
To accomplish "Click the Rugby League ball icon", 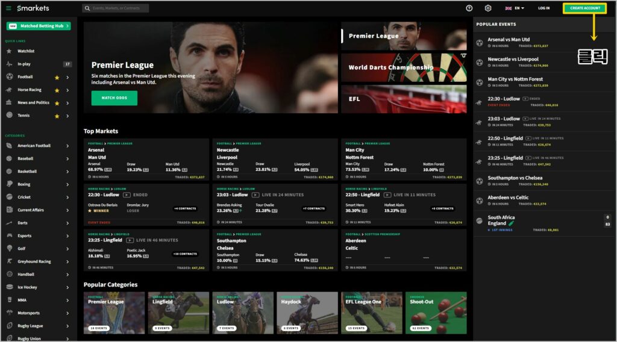I will 10,326.
